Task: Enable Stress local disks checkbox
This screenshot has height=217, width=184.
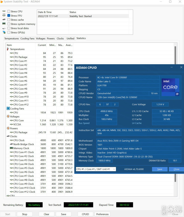Action: (x=9, y=28)
